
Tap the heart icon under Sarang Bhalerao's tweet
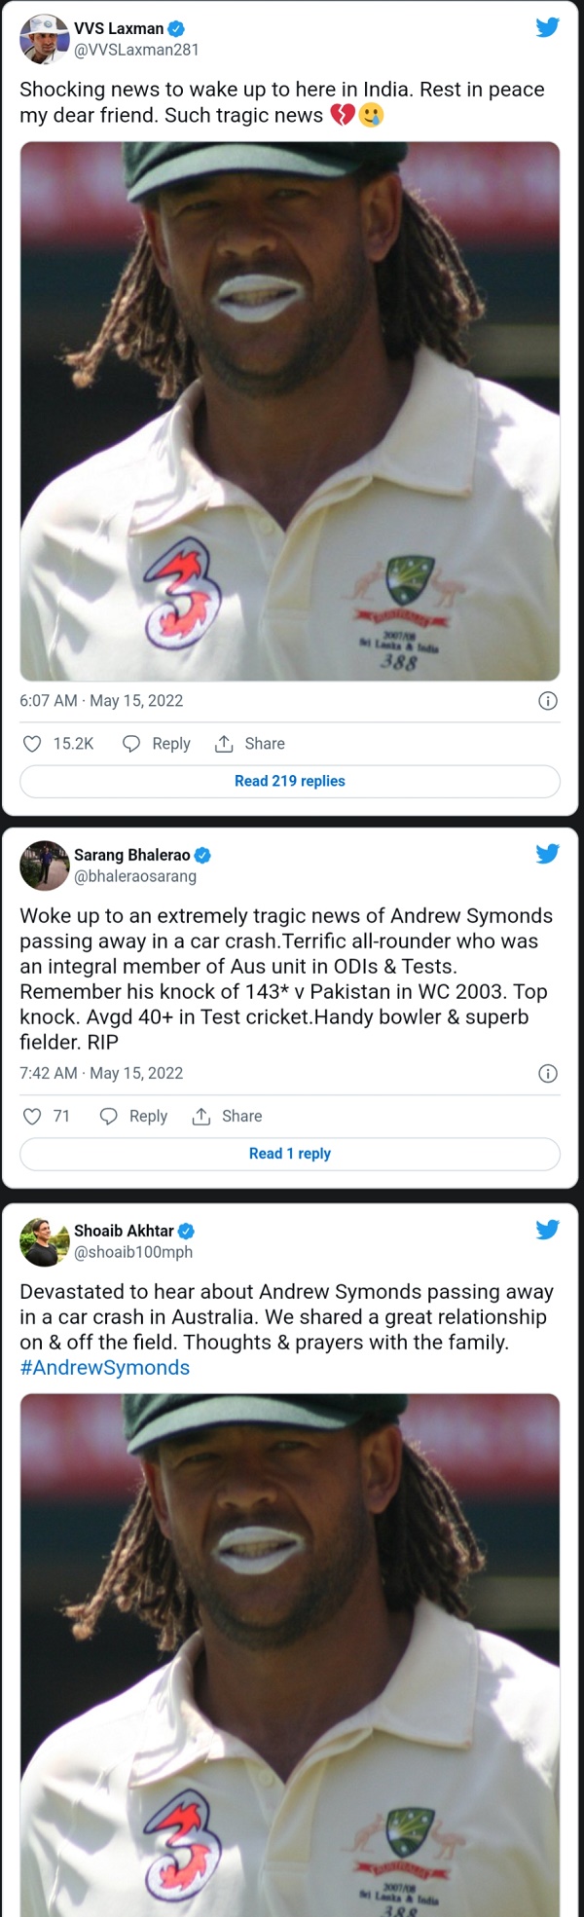(33, 1116)
